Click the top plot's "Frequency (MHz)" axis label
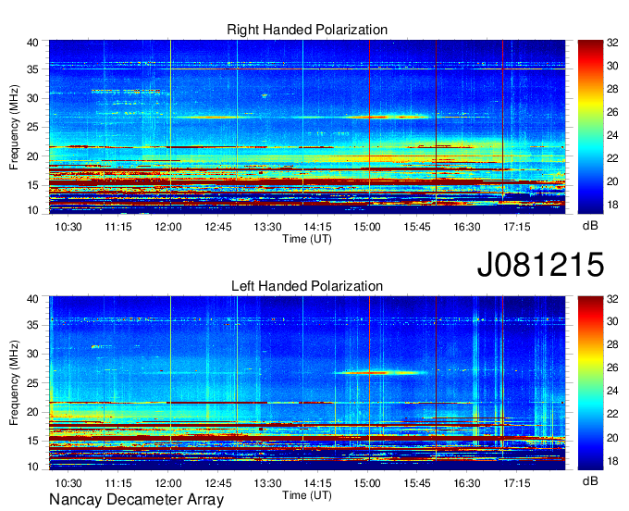 tap(14, 127)
